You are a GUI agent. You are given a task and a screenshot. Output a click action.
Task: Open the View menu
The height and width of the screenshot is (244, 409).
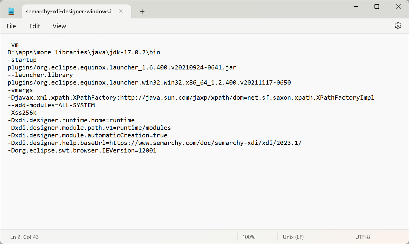pos(59,26)
